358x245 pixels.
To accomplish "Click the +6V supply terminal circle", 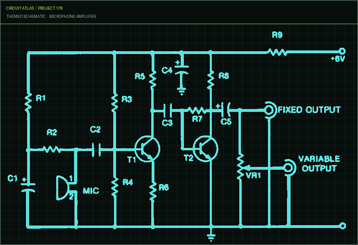I will pyautogui.click(x=342, y=51).
